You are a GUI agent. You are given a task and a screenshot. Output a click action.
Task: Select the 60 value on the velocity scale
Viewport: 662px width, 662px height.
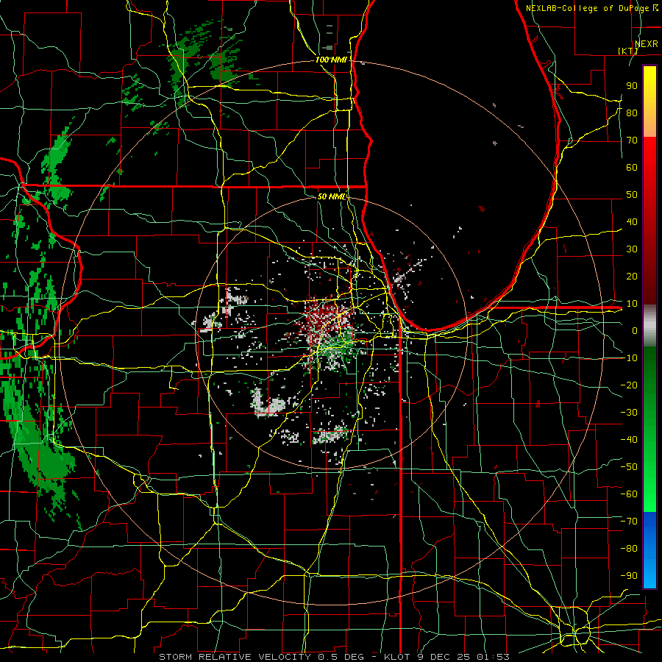632,167
